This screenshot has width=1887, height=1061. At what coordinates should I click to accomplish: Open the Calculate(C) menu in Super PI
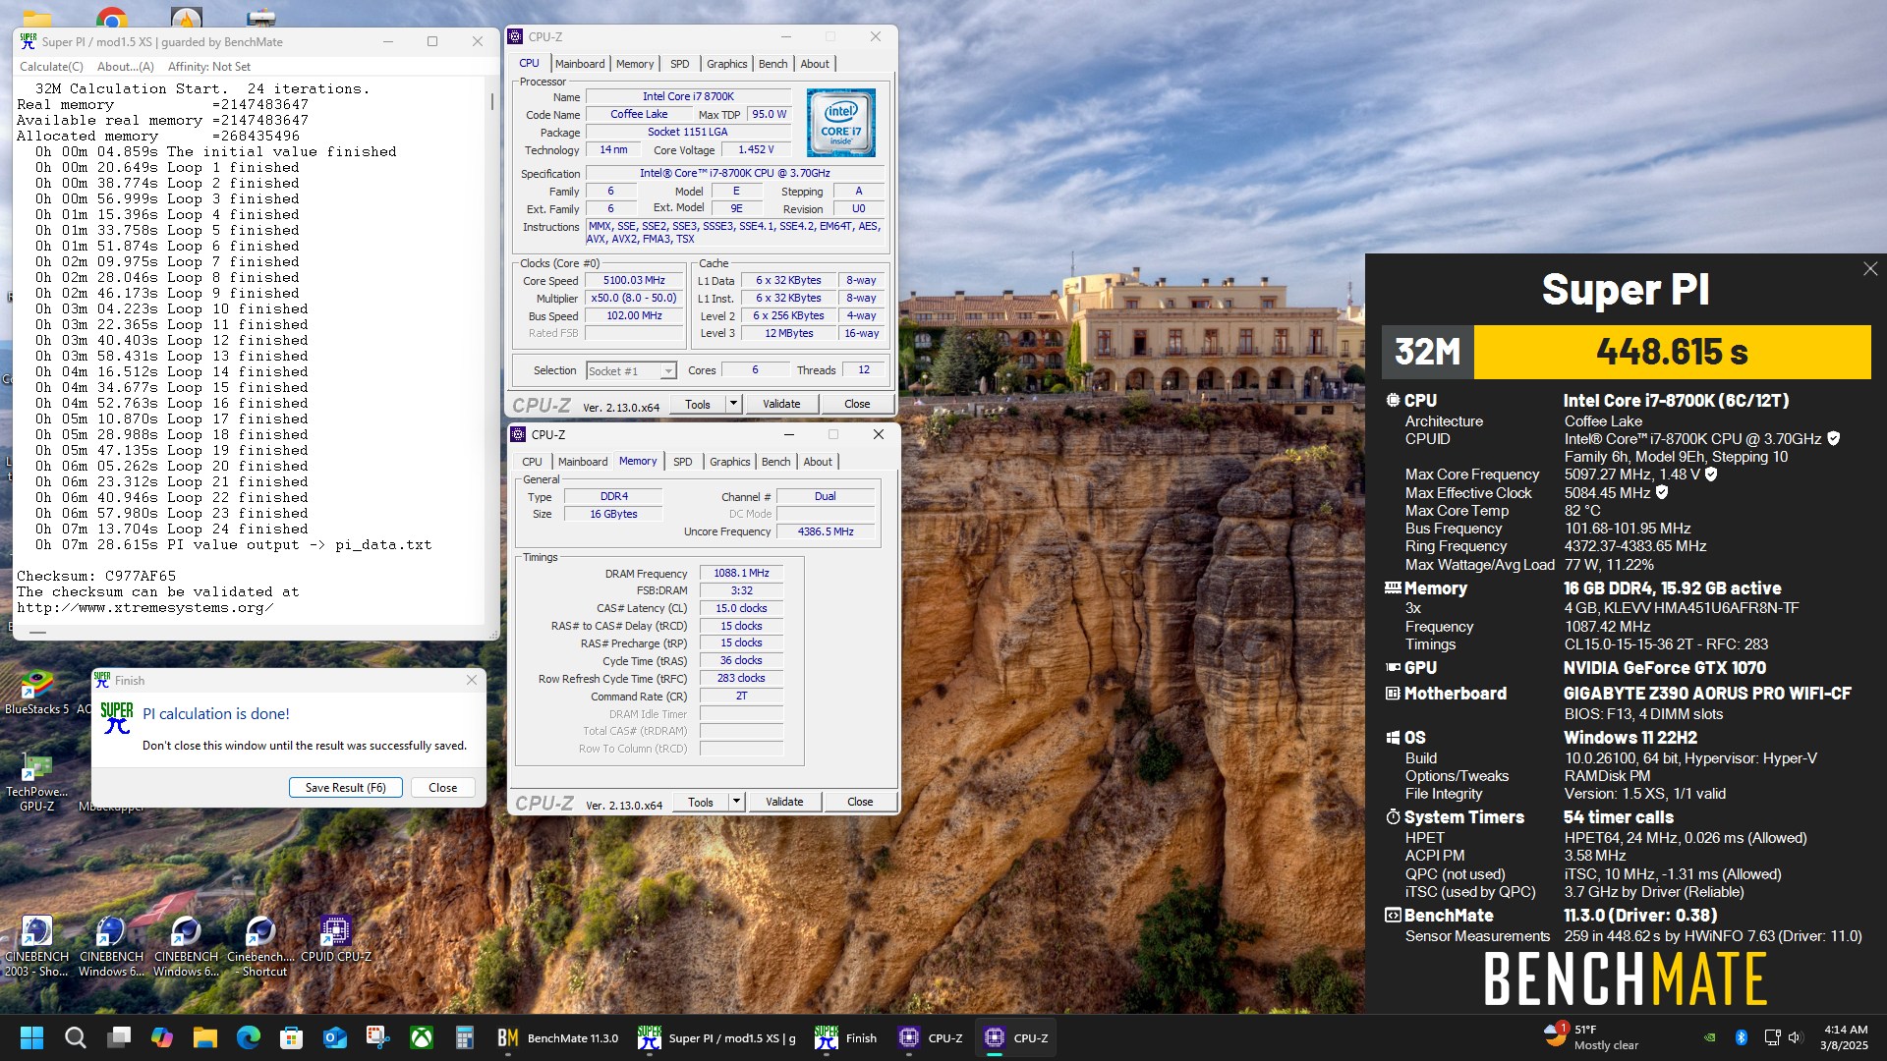point(51,67)
